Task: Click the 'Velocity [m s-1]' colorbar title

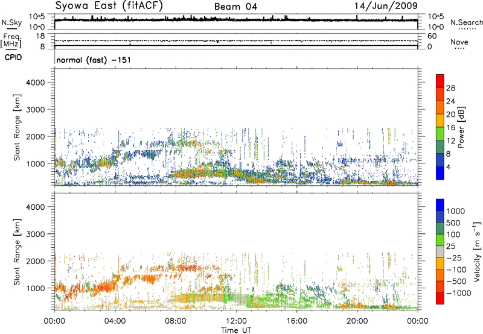Action: (x=477, y=251)
